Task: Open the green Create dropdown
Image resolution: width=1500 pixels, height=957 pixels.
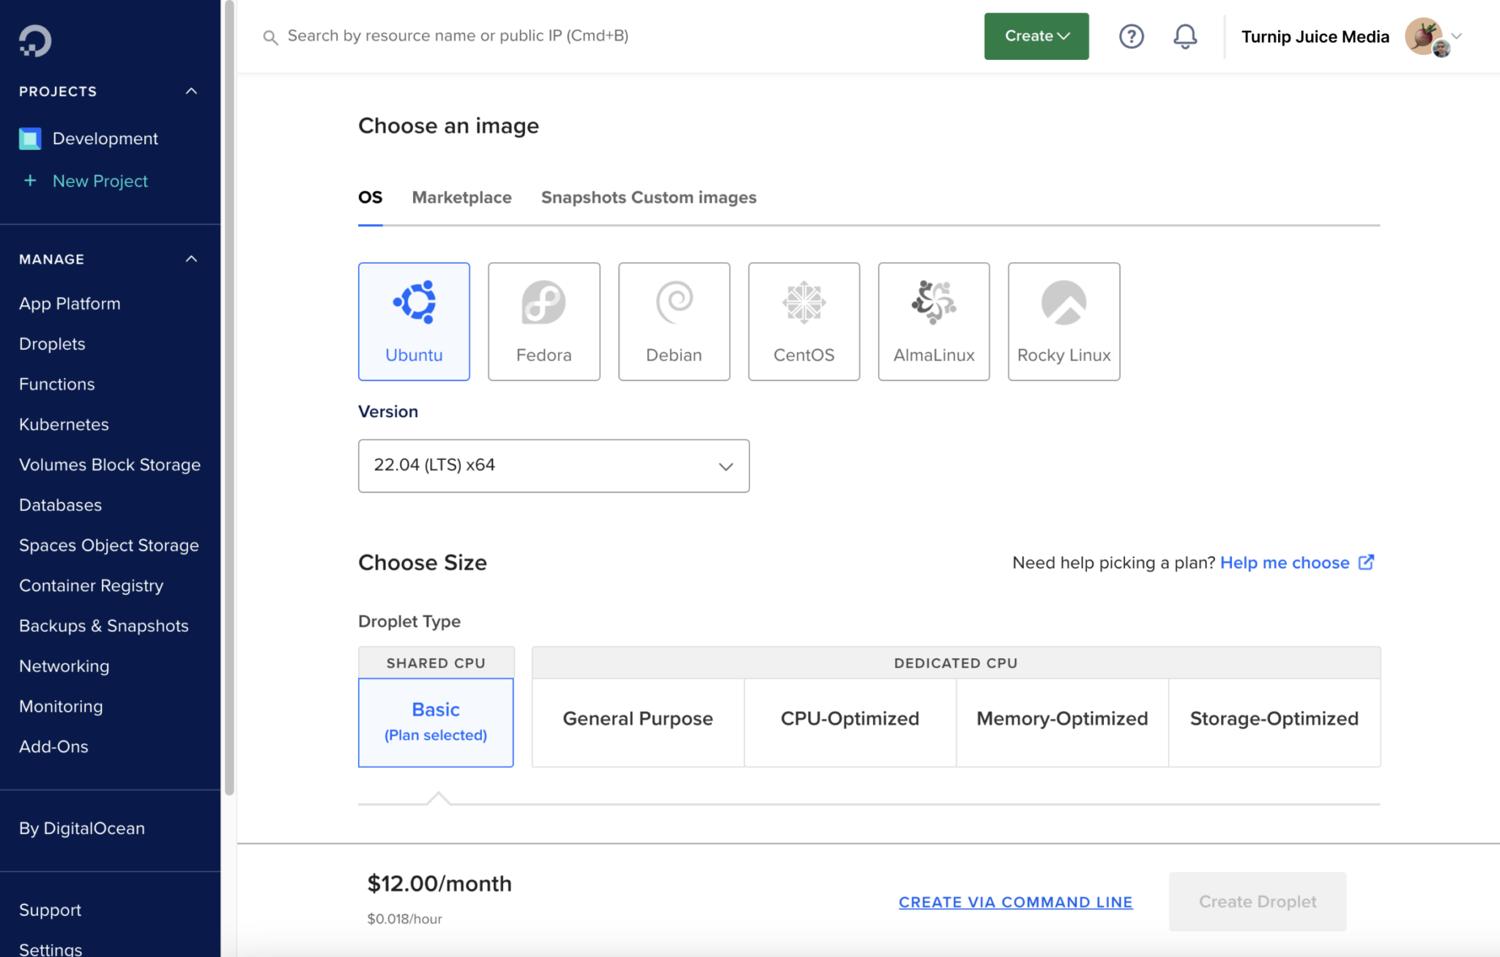Action: (1036, 36)
